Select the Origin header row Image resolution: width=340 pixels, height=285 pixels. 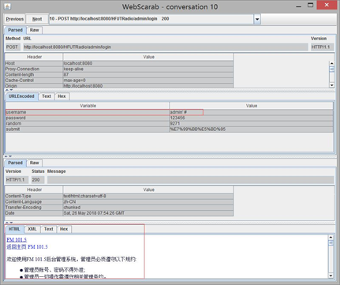[x=119, y=86]
